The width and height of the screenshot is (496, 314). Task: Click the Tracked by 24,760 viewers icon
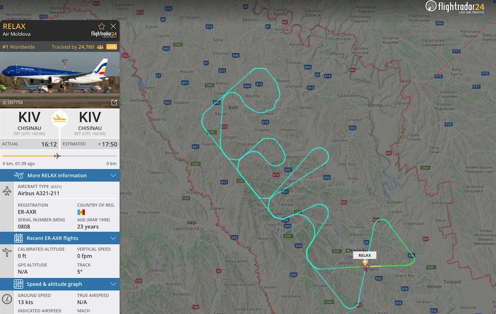(x=100, y=47)
